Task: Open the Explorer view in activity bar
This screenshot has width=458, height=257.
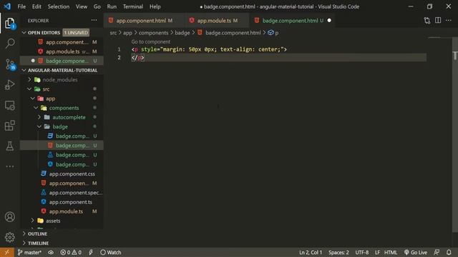Action: [x=9, y=24]
